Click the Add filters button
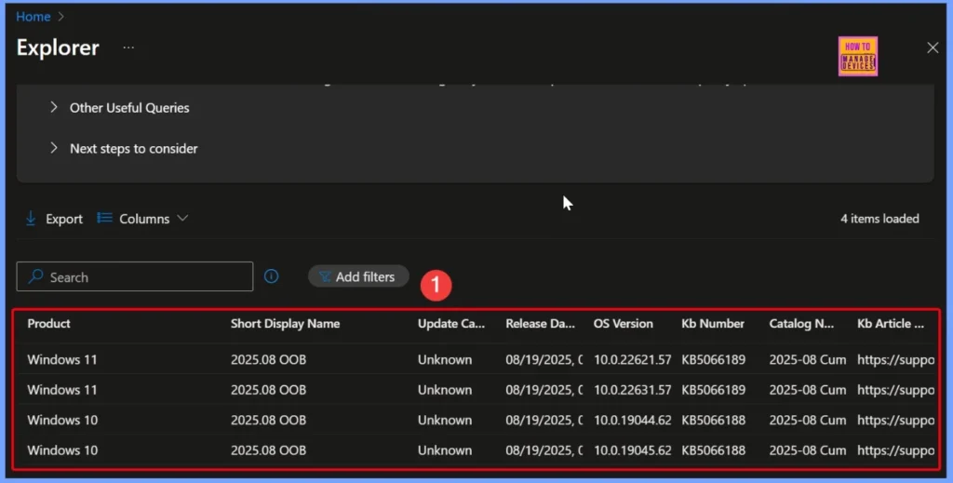 [358, 276]
